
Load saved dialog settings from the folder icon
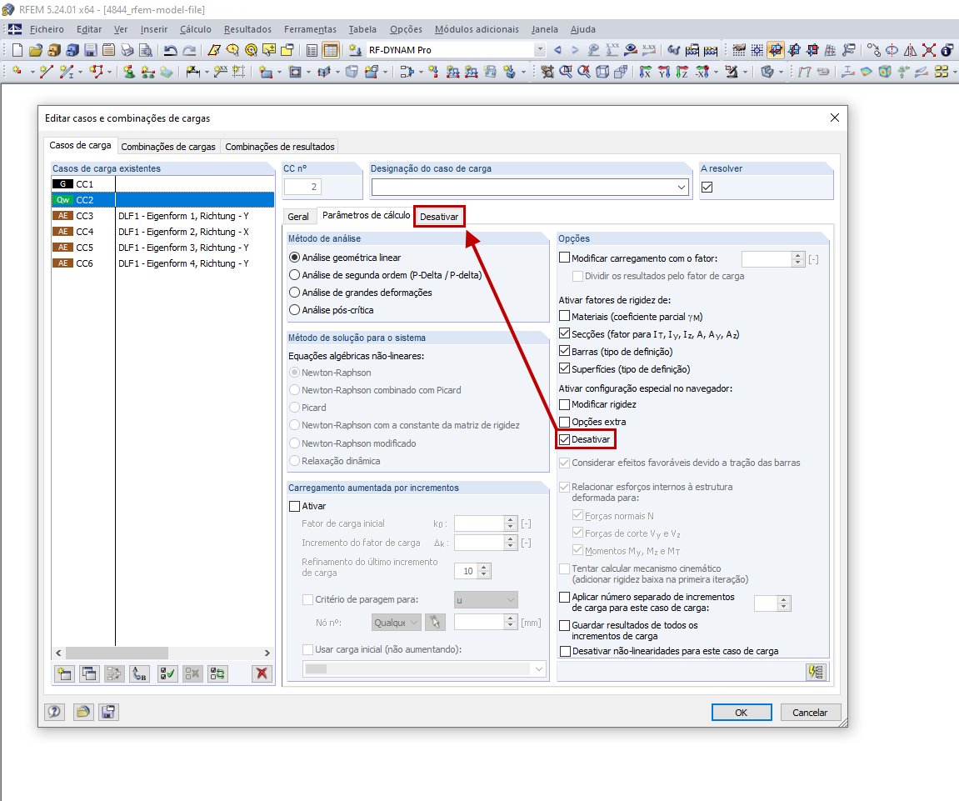[83, 712]
